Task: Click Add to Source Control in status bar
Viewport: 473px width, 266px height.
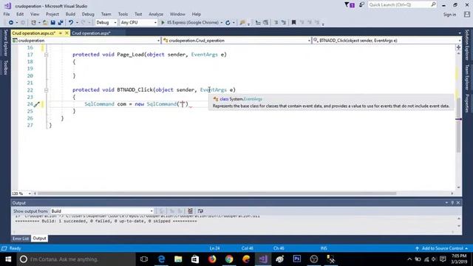Action: [x=442, y=248]
